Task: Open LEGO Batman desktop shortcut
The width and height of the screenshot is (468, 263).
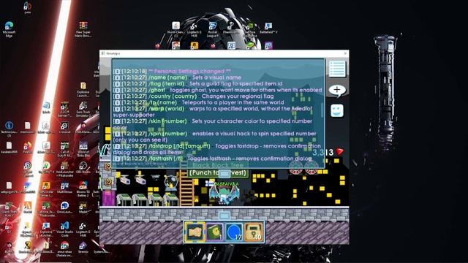Action: click(x=65, y=109)
